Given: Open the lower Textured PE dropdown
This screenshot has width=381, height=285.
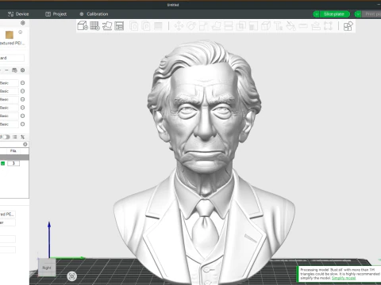Looking at the screenshot, I should pos(7,214).
